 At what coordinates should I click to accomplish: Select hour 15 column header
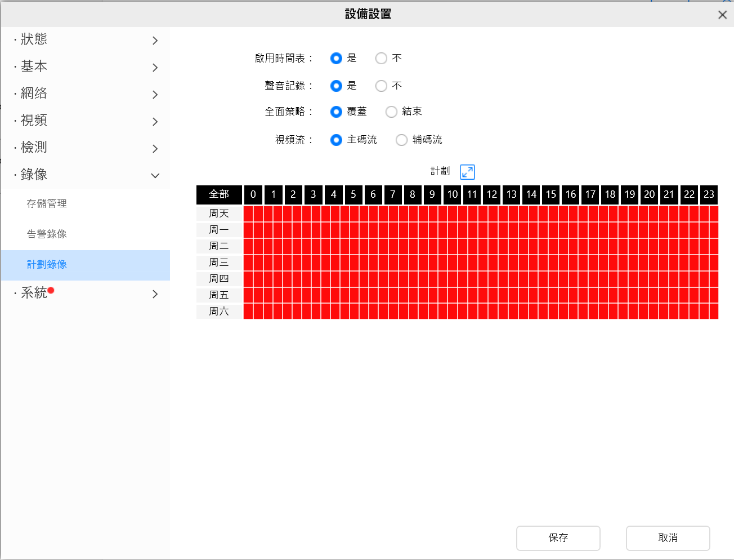551,194
